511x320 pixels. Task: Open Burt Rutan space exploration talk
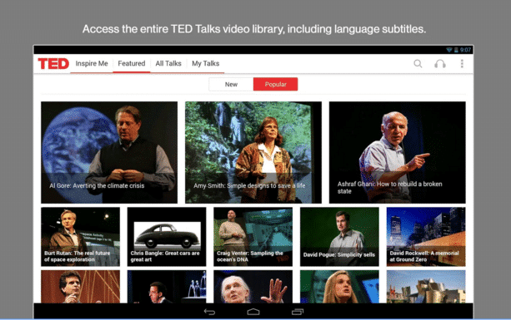[x=80, y=237]
